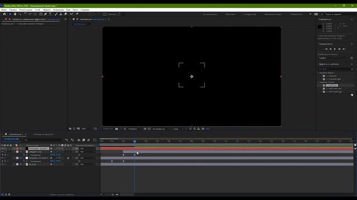Click the Home icon in the toolbar

[4, 14]
